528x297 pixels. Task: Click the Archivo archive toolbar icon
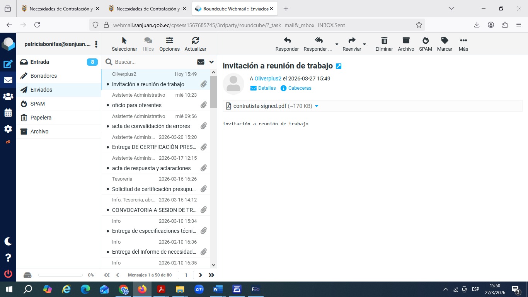point(405,41)
